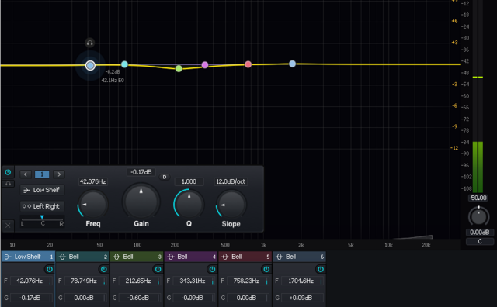Click the Q knob
Screen dimensions: 497x307
click(189, 205)
